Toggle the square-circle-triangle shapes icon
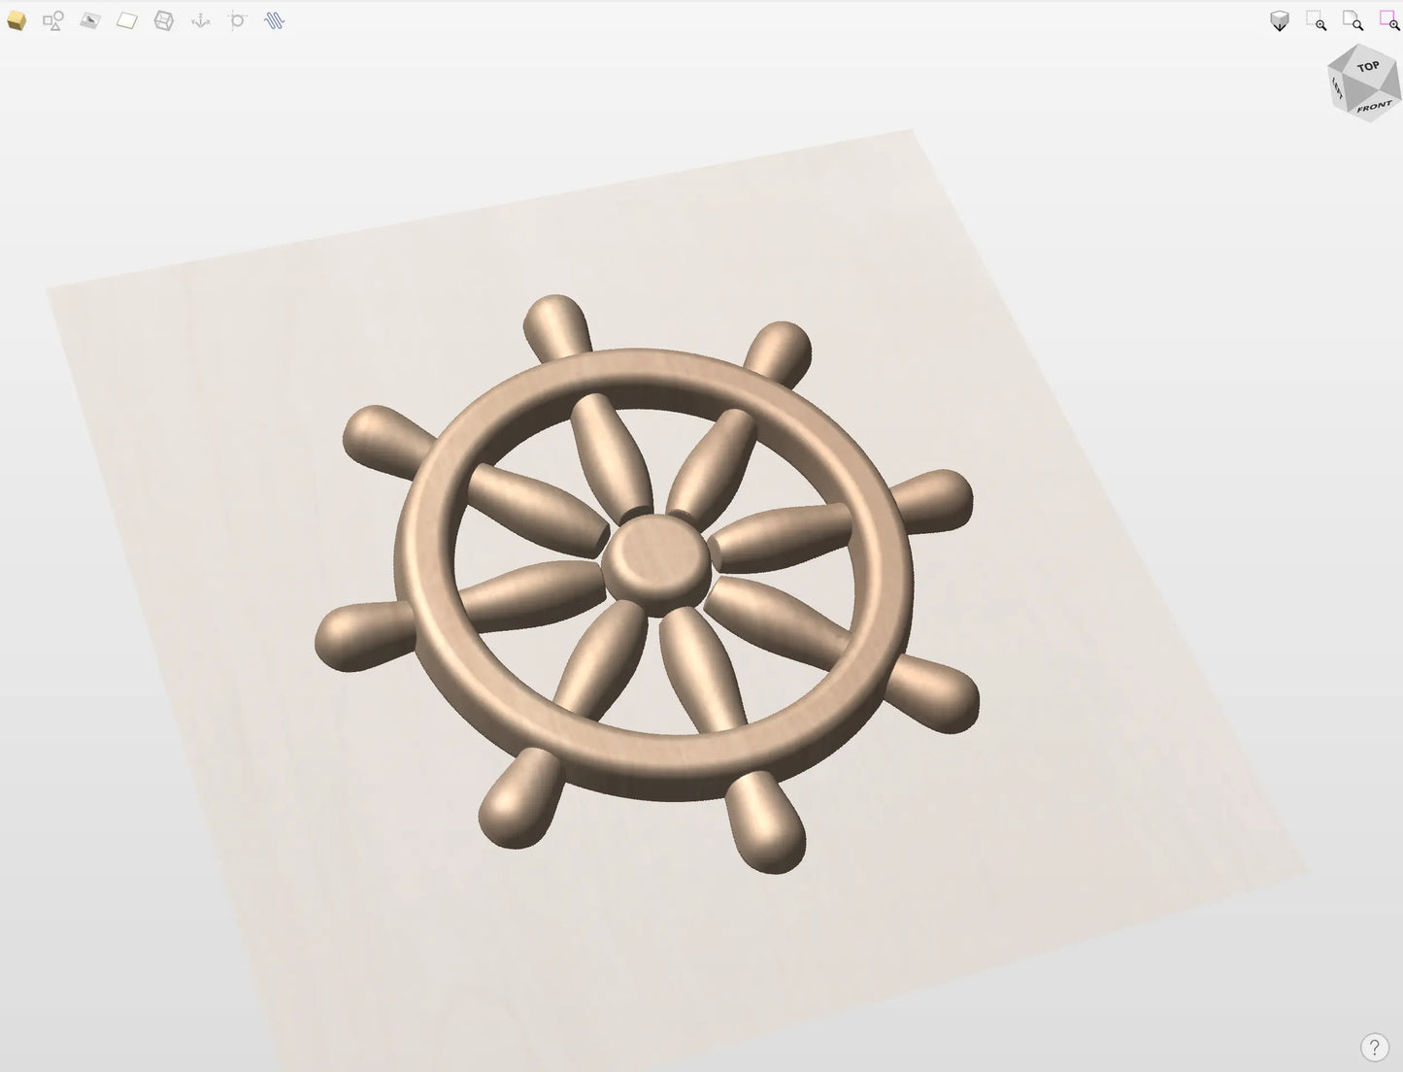 53,20
